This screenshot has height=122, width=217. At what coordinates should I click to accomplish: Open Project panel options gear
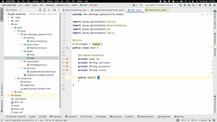point(55,10)
